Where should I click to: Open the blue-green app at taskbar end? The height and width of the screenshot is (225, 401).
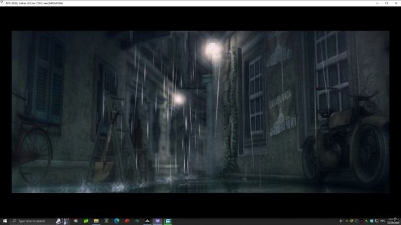(x=168, y=221)
